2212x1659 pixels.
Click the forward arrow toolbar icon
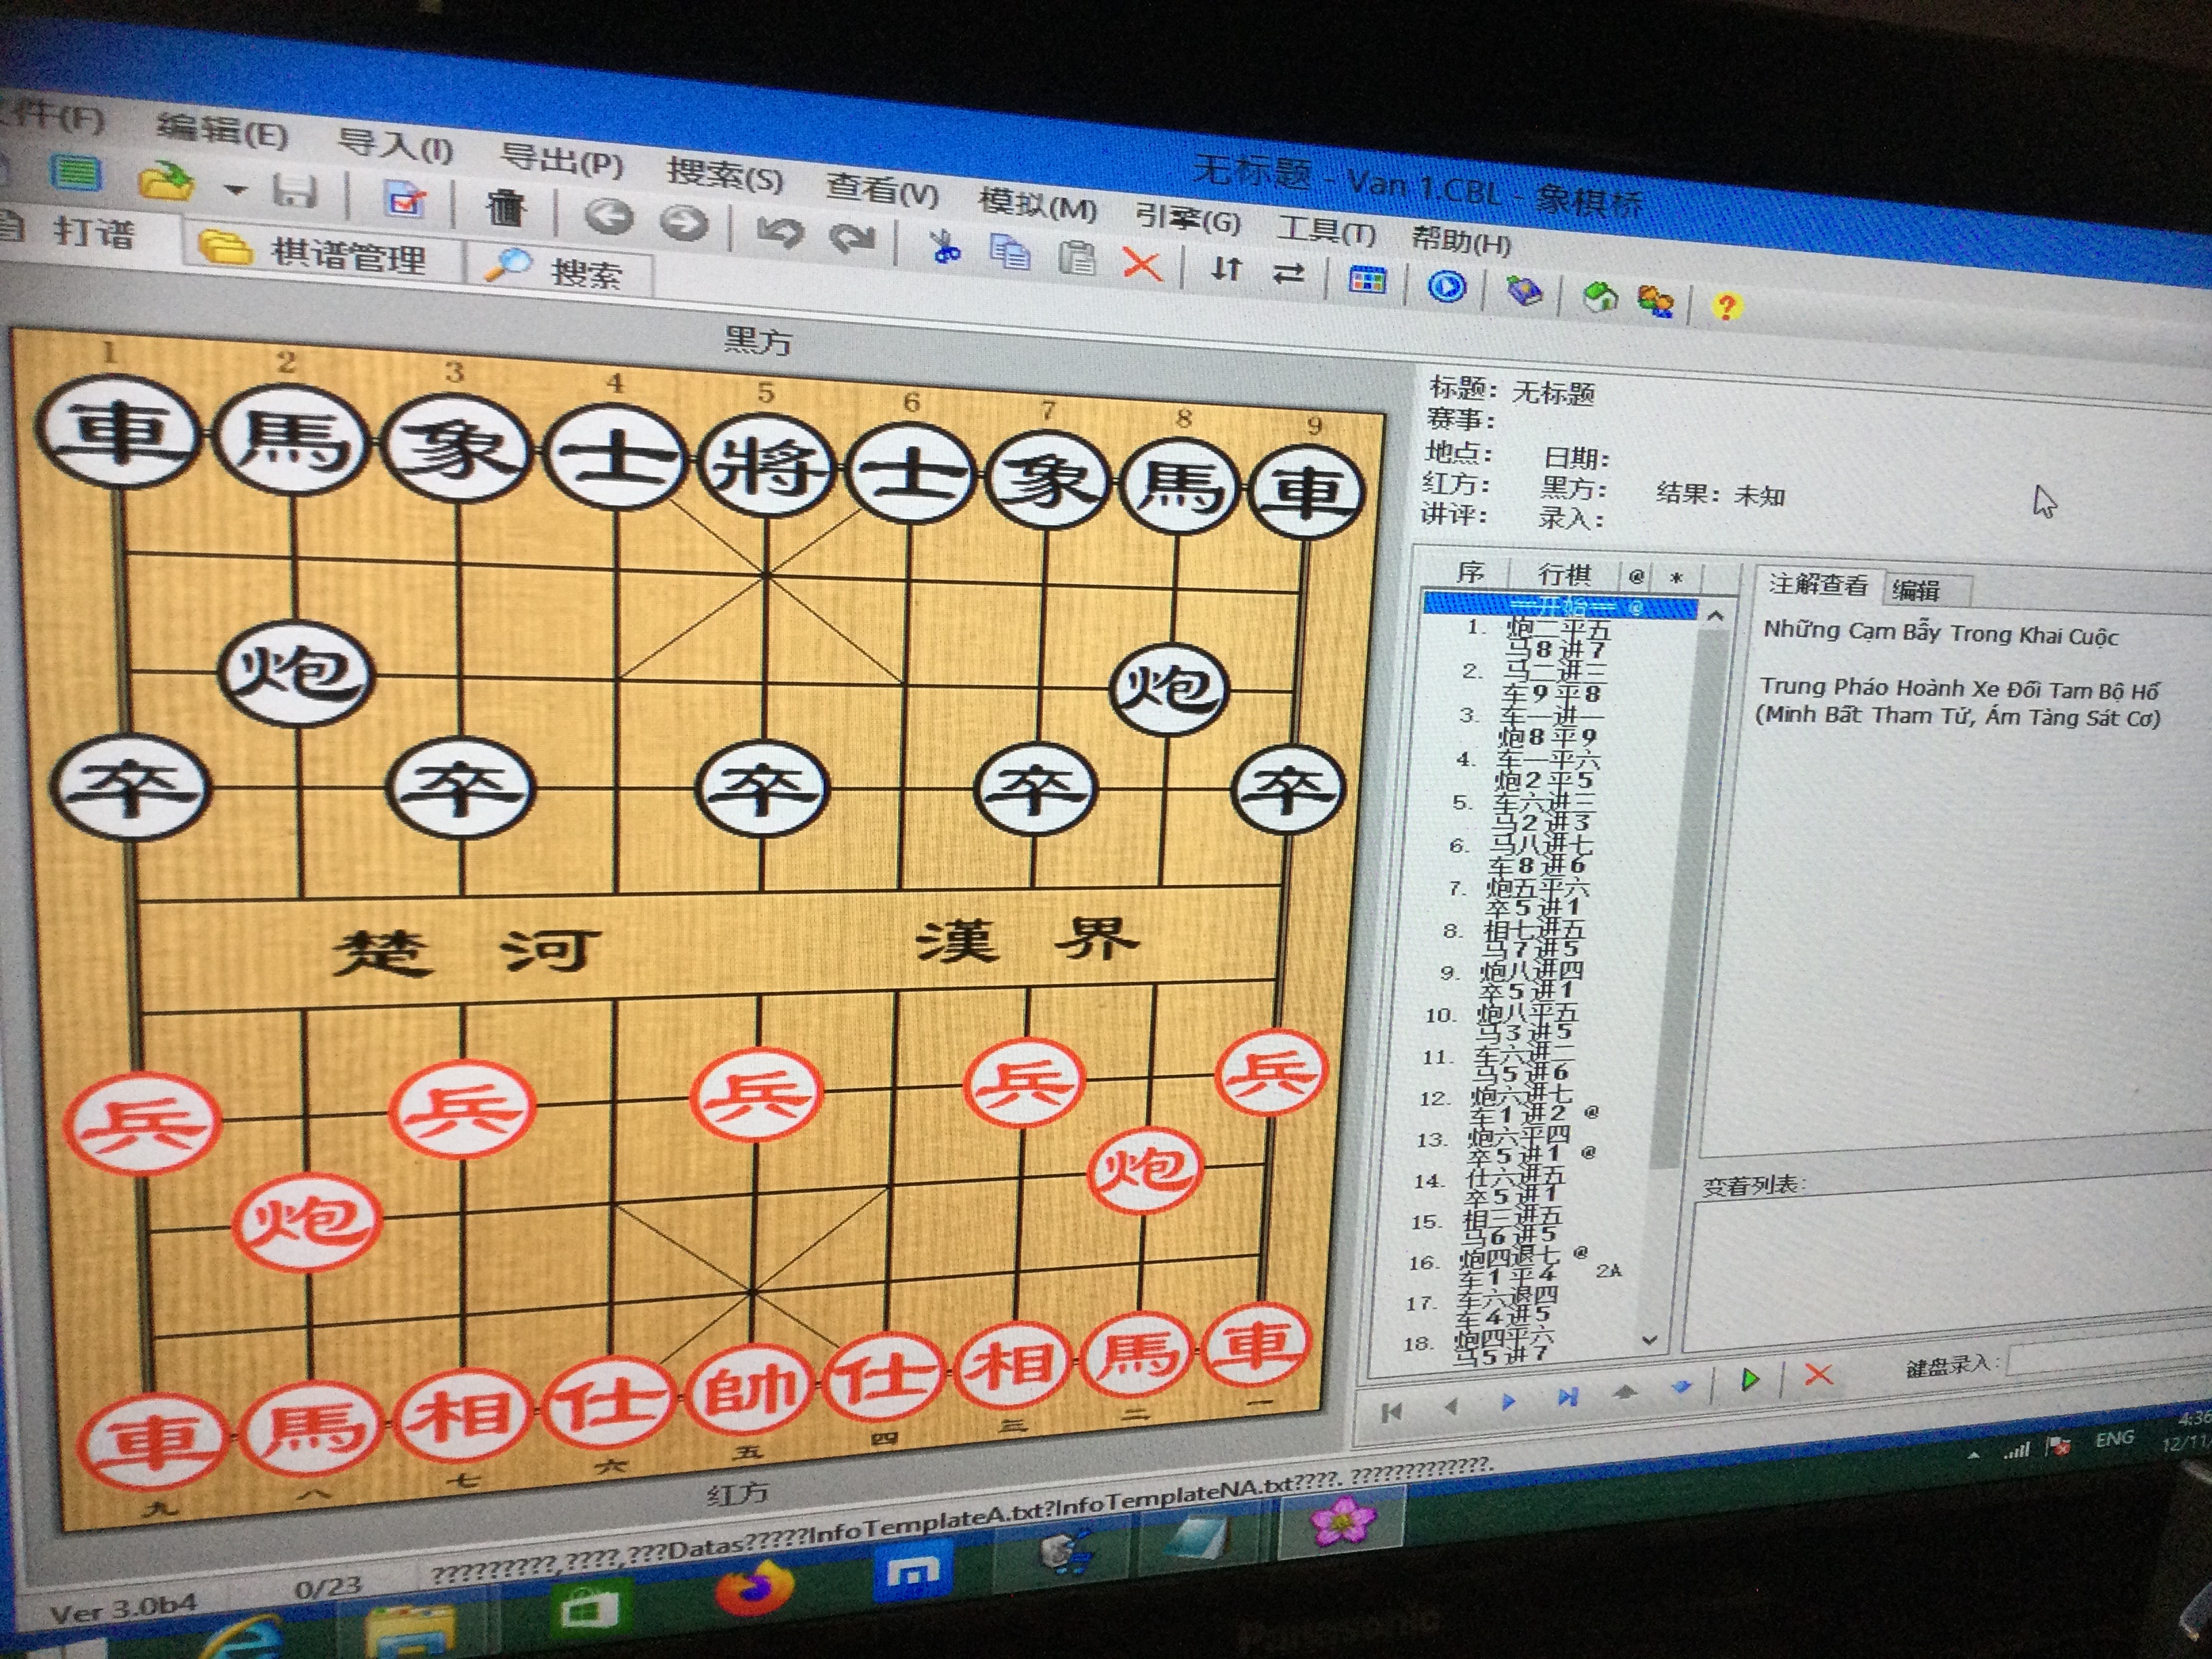click(685, 222)
